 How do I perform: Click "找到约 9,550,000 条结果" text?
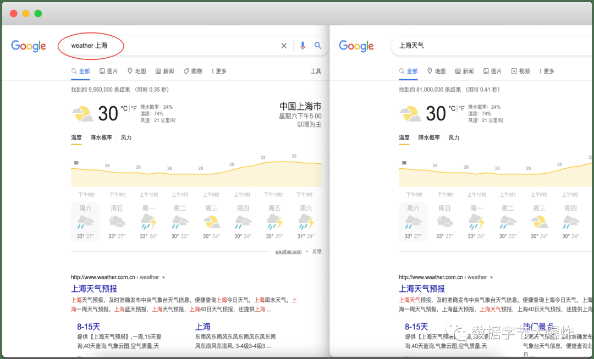pos(101,90)
